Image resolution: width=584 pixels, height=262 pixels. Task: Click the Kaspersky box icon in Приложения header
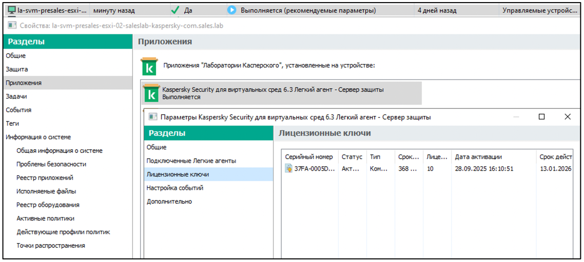149,66
